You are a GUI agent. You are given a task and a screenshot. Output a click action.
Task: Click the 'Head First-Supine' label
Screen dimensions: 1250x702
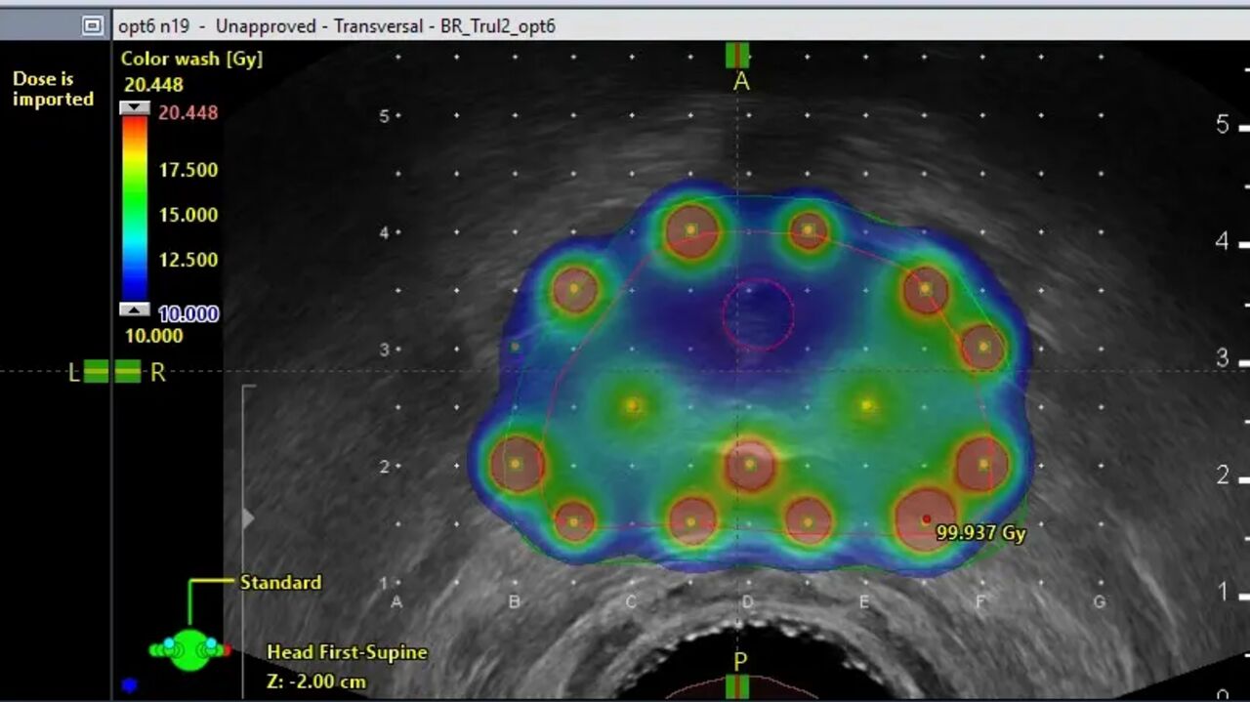pos(347,652)
